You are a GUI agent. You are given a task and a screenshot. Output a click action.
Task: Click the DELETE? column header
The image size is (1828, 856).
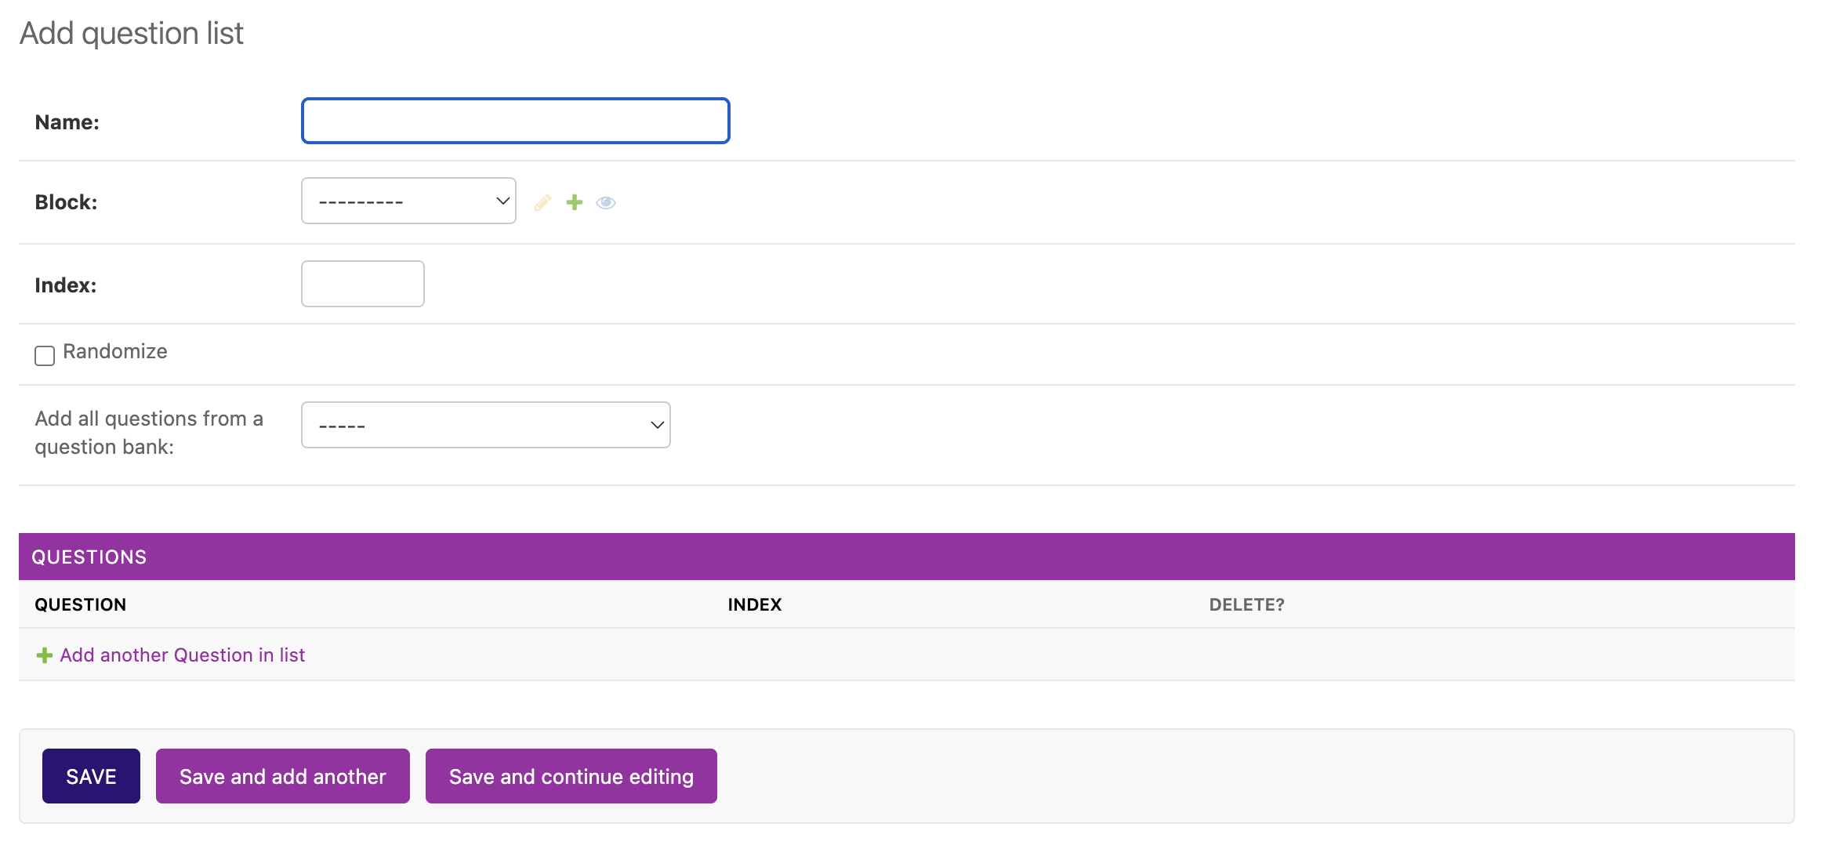click(1246, 604)
